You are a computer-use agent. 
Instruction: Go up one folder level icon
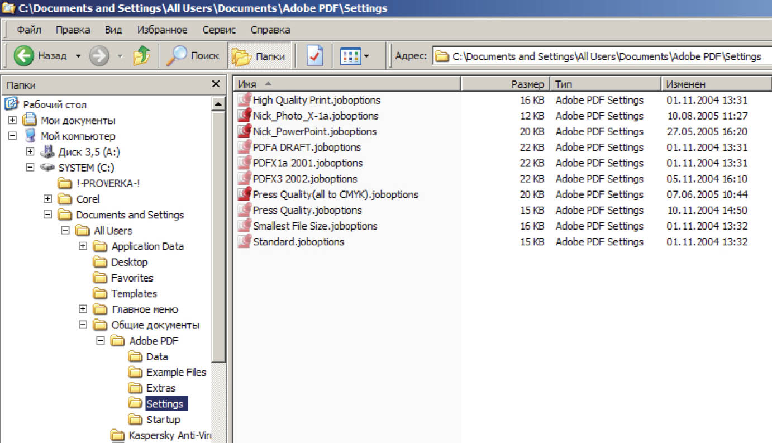click(142, 56)
